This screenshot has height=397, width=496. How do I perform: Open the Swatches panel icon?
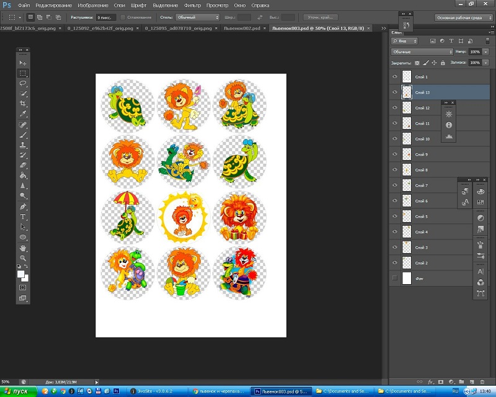tap(480, 202)
